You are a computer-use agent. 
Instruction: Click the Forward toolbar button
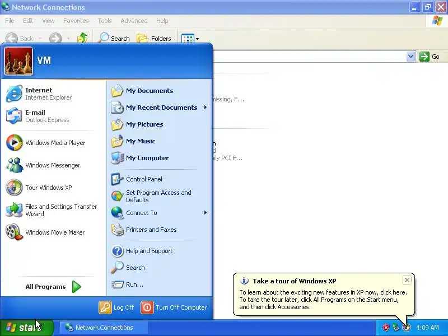55,38
